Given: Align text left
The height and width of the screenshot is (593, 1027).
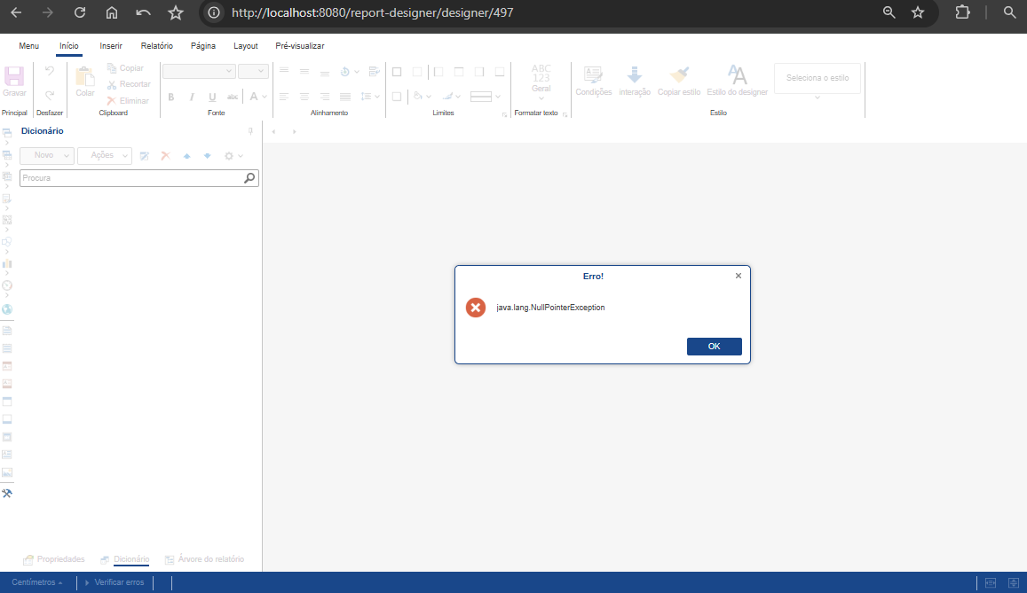Looking at the screenshot, I should point(284,97).
